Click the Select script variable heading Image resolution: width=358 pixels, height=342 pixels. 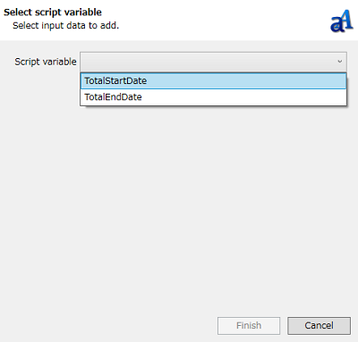(53, 13)
